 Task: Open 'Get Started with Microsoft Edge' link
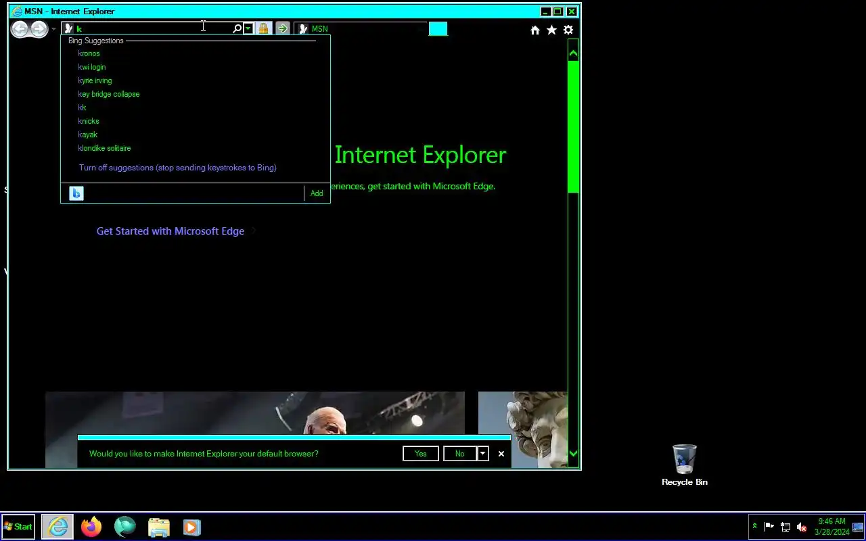coord(170,231)
